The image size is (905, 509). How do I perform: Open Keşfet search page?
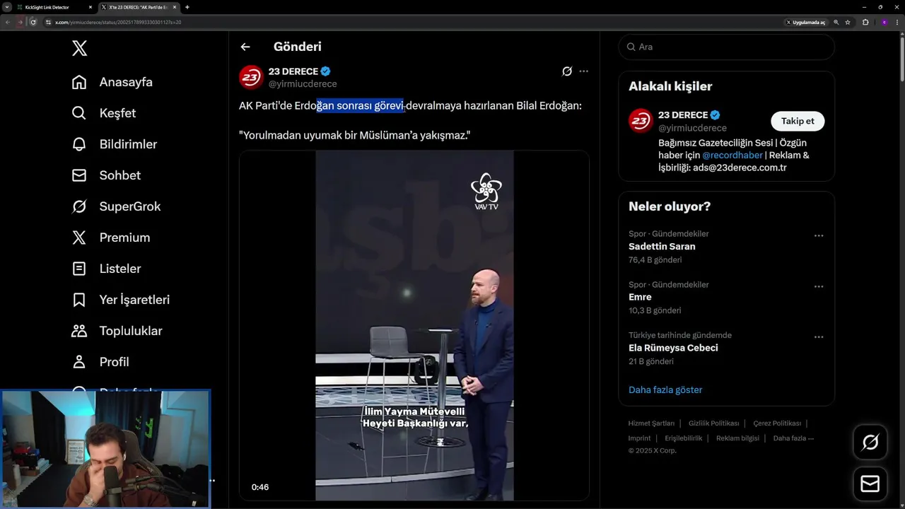coord(104,113)
